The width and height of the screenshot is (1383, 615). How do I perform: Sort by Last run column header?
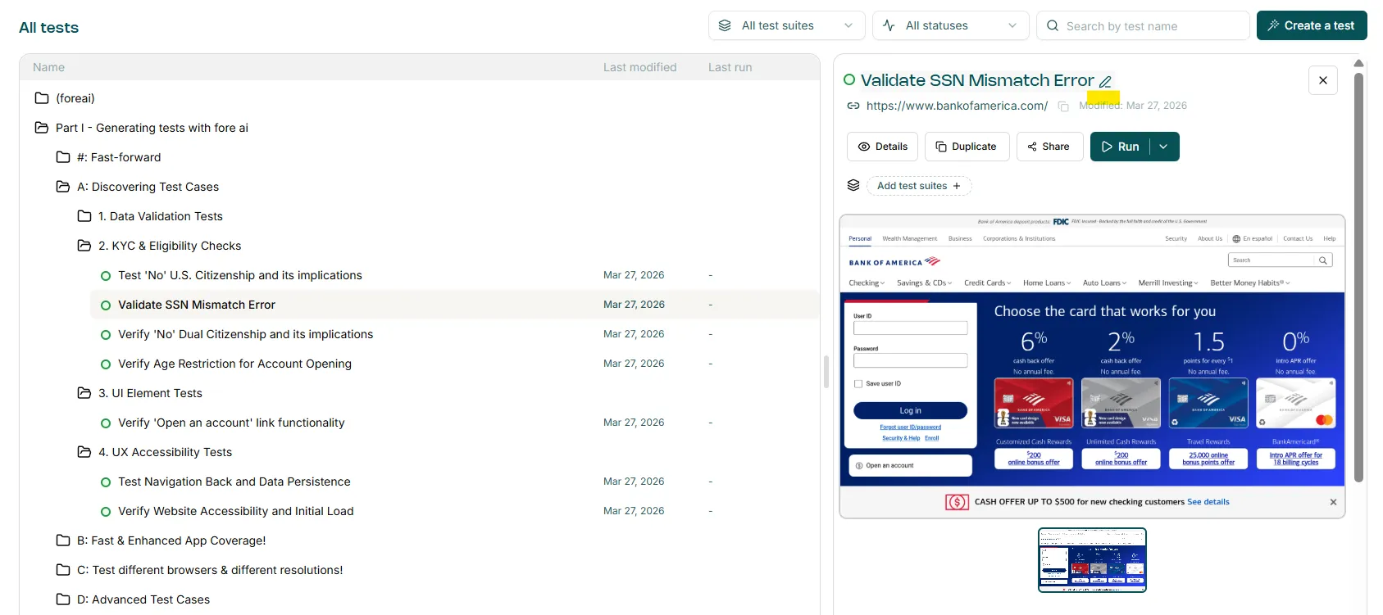coord(730,67)
